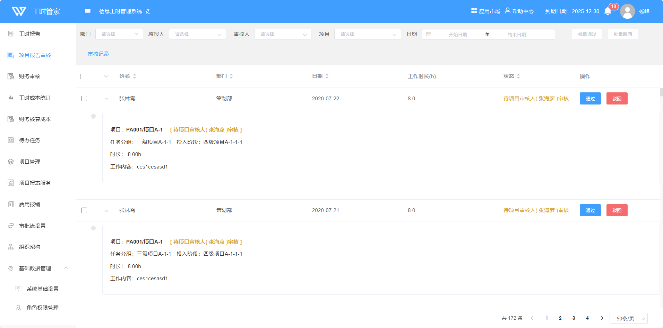Open the 部门 filter dropdown
The height and width of the screenshot is (328, 663).
[119, 34]
